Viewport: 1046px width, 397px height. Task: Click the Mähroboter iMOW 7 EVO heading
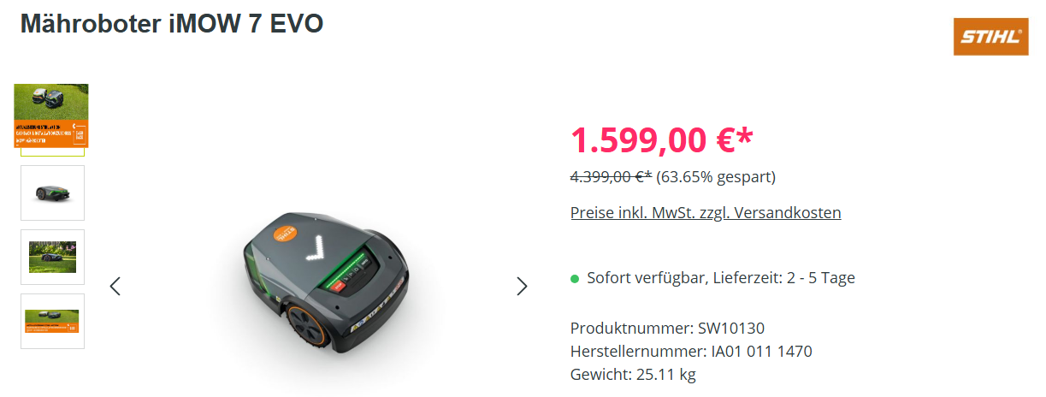[x=172, y=23]
